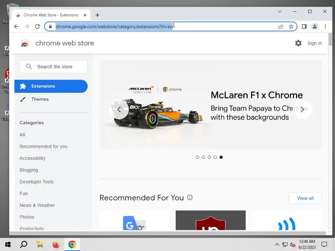Image resolution: width=335 pixels, height=251 pixels.
Task: Open the Chrome profile avatar icon
Action: (315, 26)
